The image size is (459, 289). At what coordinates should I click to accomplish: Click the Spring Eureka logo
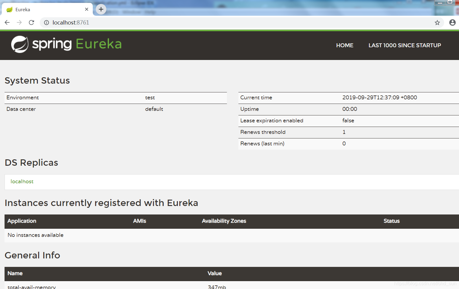(66, 44)
